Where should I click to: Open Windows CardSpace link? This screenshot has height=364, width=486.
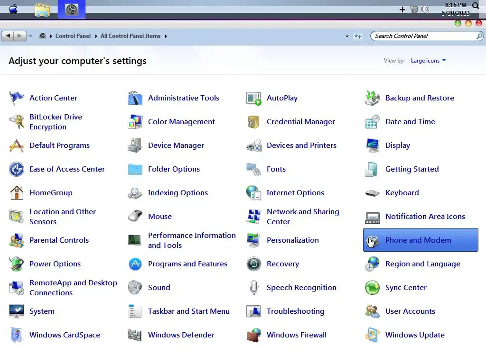pos(65,335)
